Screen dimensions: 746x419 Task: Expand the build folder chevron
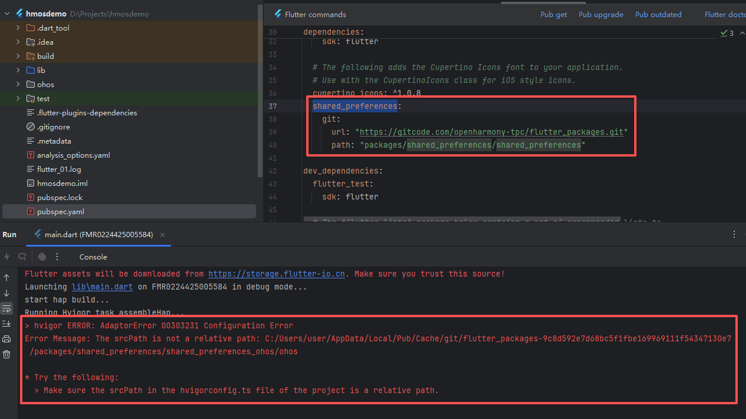point(18,56)
